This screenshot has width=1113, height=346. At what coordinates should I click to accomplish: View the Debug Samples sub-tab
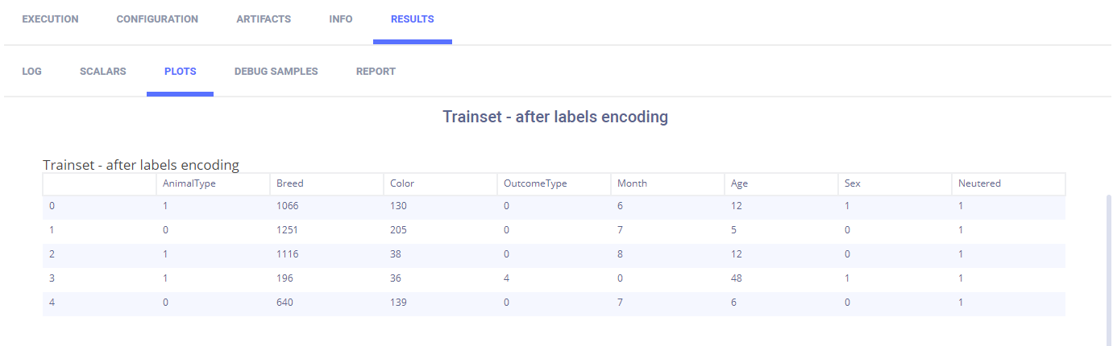tap(276, 72)
